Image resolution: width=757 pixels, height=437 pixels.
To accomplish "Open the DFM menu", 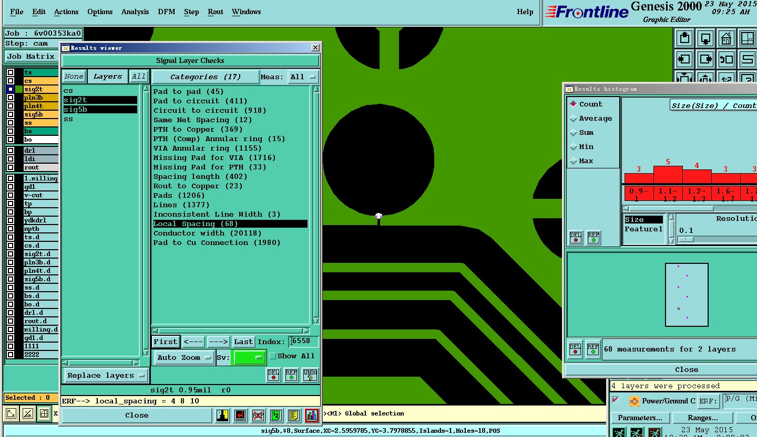I will 167,12.
